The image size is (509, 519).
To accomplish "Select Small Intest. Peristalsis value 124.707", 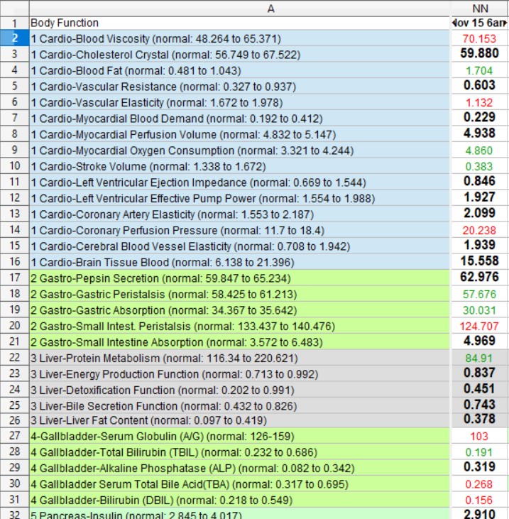I will tap(479, 326).
